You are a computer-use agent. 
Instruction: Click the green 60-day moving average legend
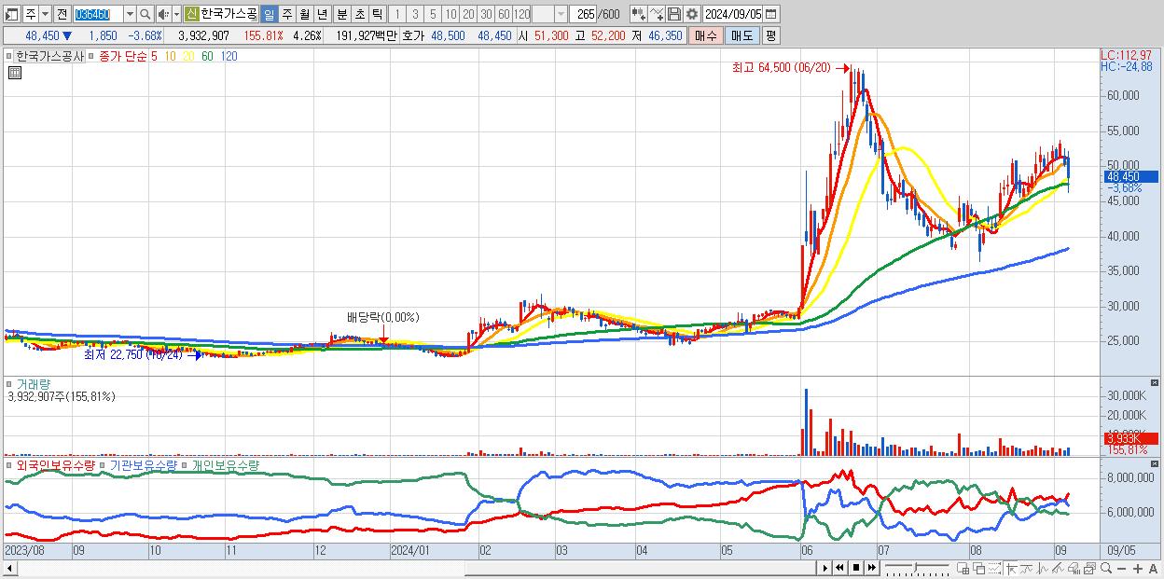pyautogui.click(x=207, y=56)
